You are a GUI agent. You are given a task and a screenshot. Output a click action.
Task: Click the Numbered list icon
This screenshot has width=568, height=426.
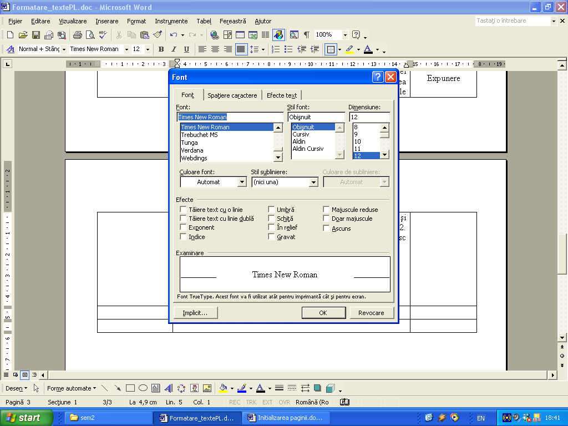tap(276, 49)
